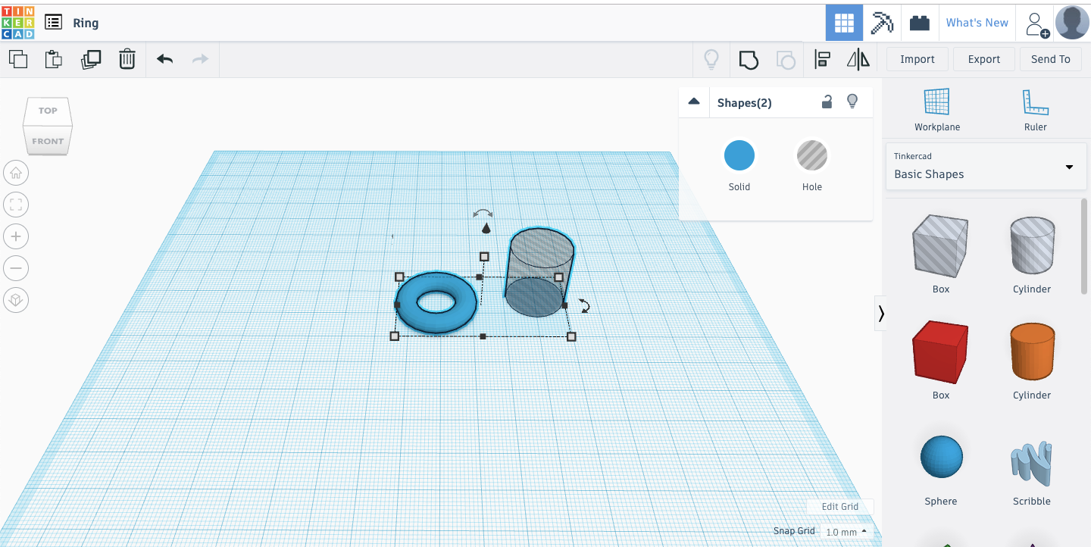Collapse the Shapes(2) inspector panel
Screen dimensions: 1091x547
click(693, 101)
